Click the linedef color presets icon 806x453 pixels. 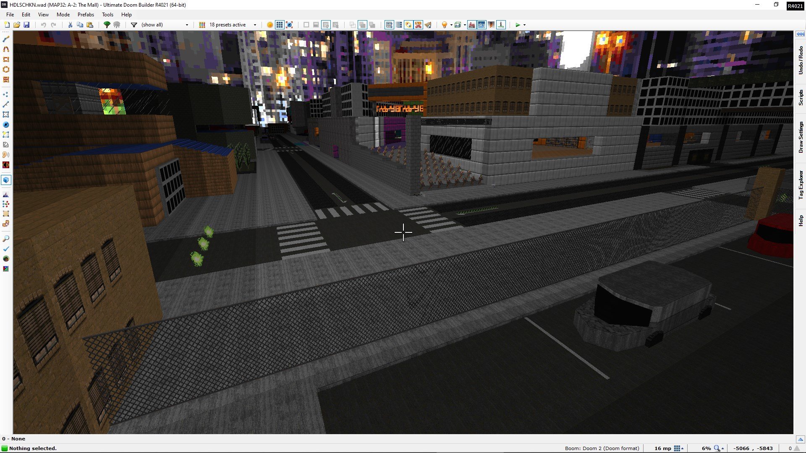click(x=202, y=25)
